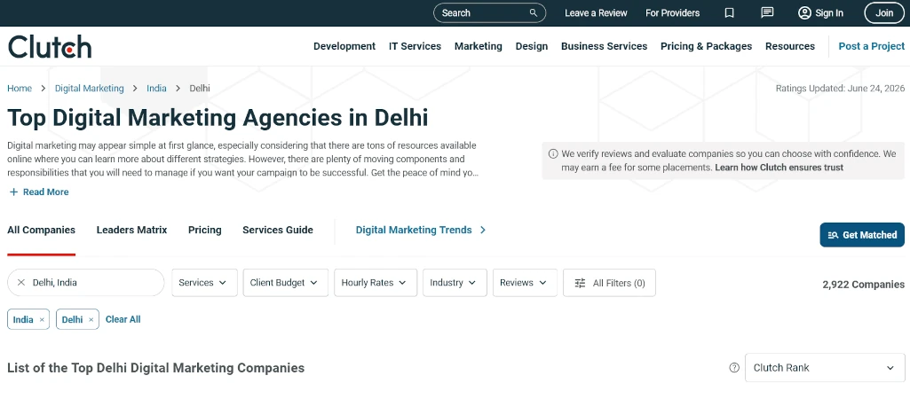
Task: Switch to the Leaders Matrix tab
Action: pos(131,231)
